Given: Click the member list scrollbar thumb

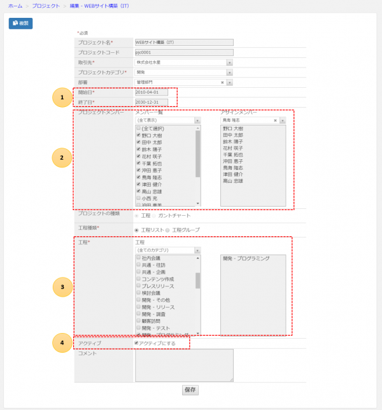Looking at the screenshot, I should click(197, 154).
